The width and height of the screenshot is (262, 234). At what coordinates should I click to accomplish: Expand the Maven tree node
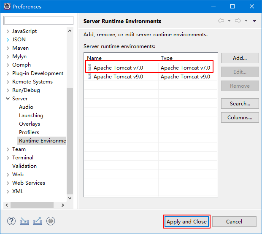coord(8,48)
